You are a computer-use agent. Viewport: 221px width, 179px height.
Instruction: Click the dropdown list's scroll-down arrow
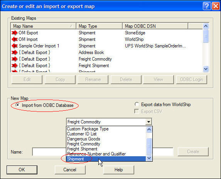149,158
